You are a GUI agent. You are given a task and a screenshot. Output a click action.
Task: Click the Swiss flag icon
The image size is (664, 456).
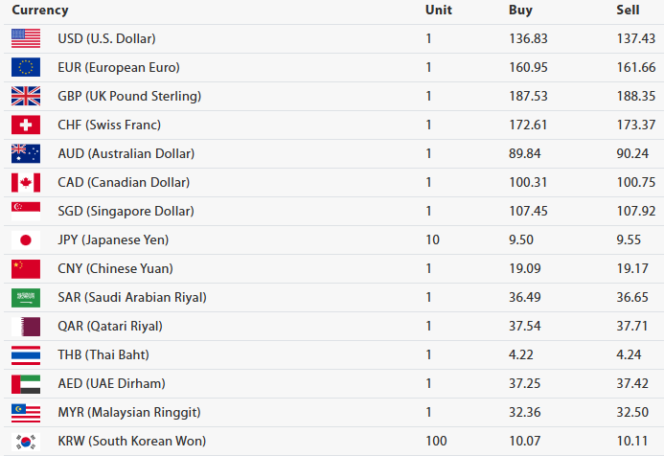pos(26,125)
